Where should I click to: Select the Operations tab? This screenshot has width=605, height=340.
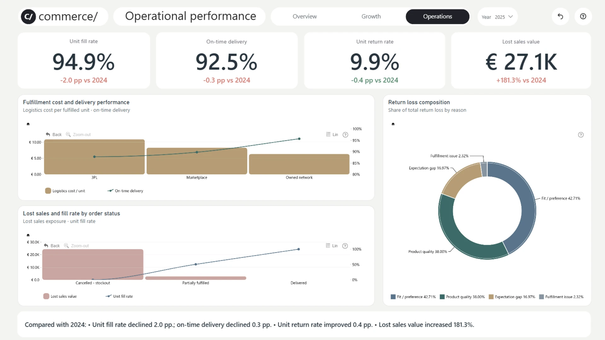click(x=437, y=16)
